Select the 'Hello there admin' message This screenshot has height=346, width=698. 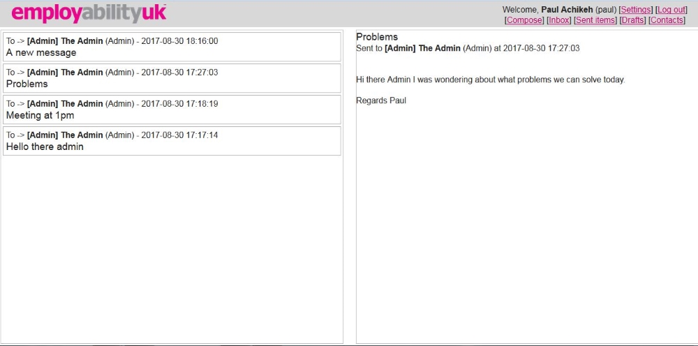(45, 147)
